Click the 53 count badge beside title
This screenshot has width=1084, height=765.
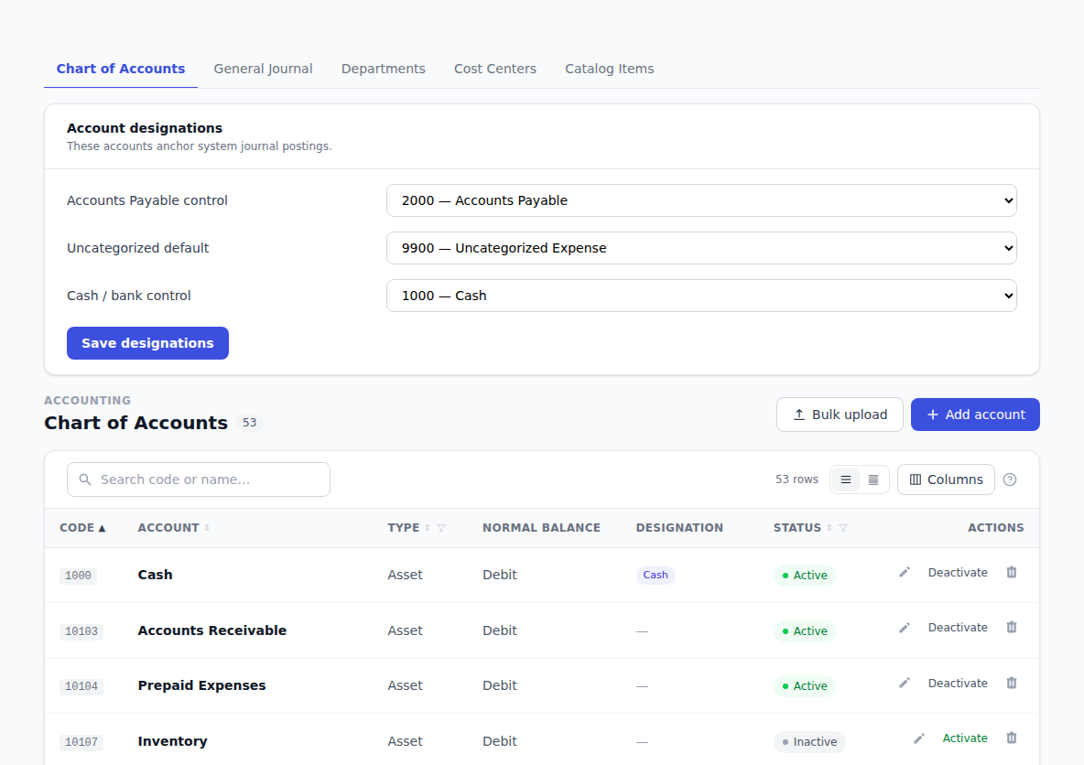tap(250, 422)
